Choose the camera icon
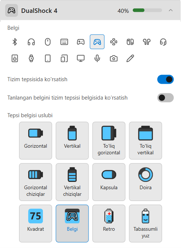The image size is (181, 248). pos(114,58)
